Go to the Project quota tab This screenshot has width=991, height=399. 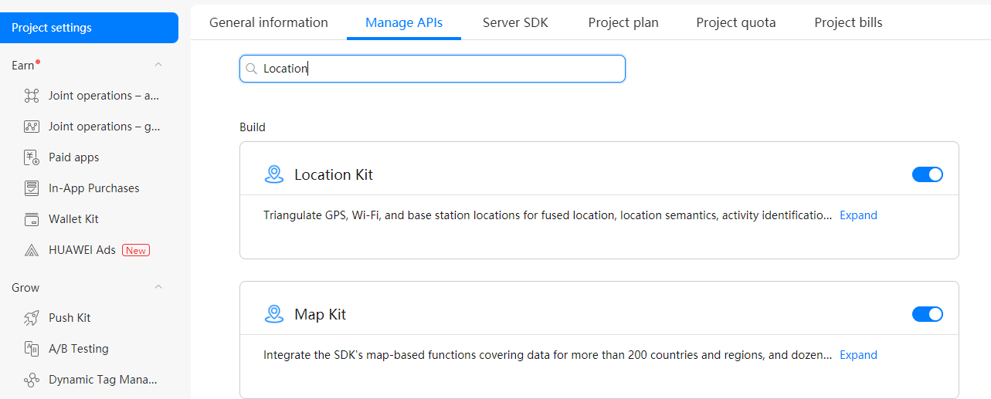[735, 22]
